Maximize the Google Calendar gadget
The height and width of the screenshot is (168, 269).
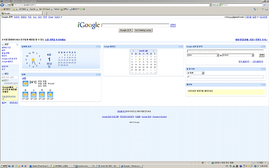tap(182, 46)
